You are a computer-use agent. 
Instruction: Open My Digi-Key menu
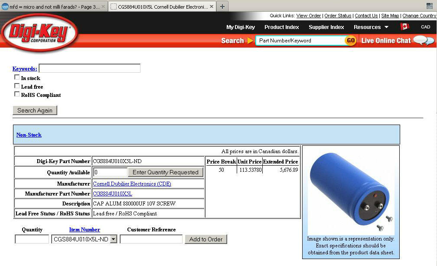coord(241,27)
